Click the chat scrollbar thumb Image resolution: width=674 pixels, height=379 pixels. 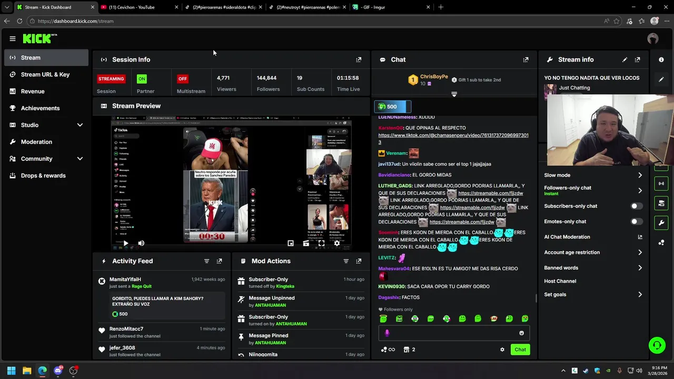537,298
